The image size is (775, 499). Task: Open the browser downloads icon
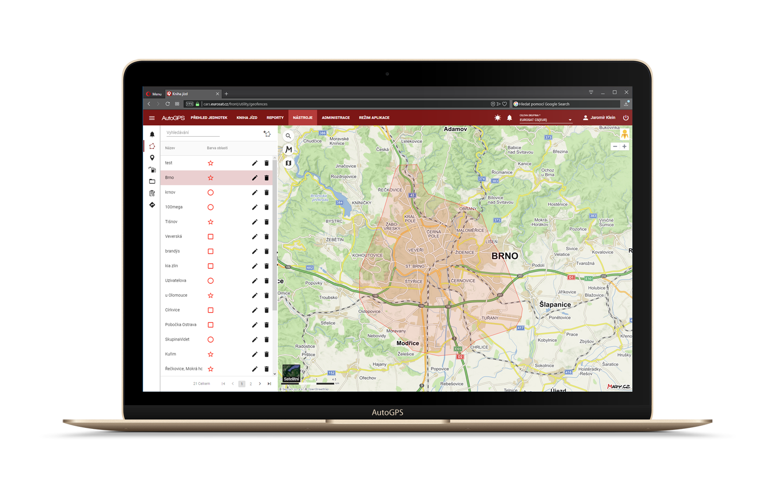pyautogui.click(x=626, y=104)
